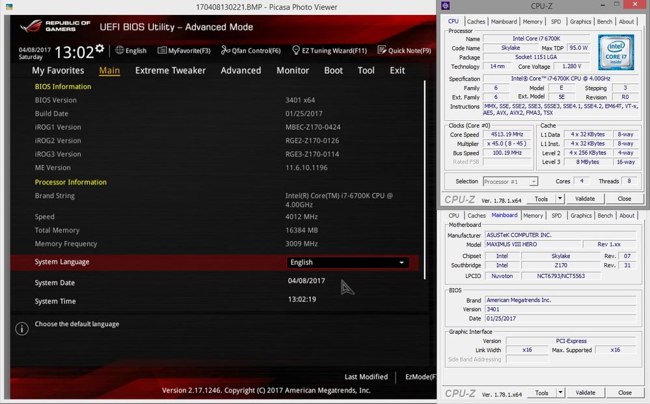
Task: Click the iROG1 Version value "MBEC-Z170-0424"
Action: [313, 127]
